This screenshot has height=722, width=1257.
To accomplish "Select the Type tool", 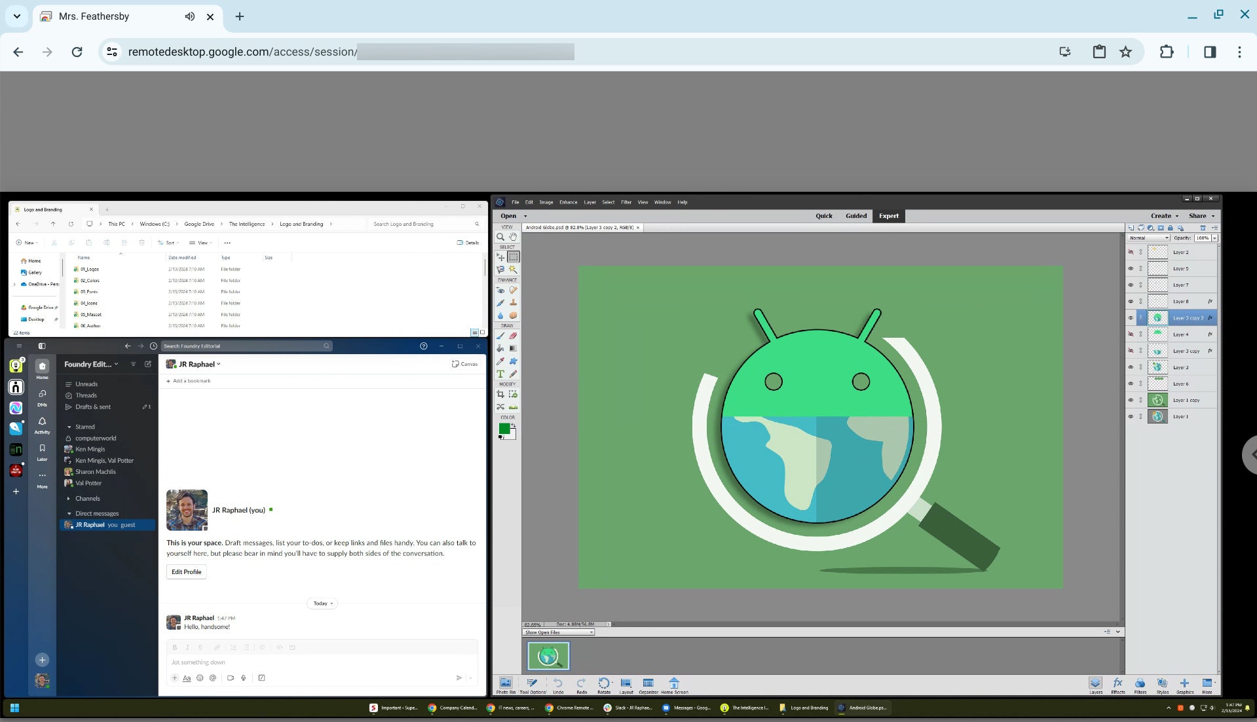I will click(500, 374).
